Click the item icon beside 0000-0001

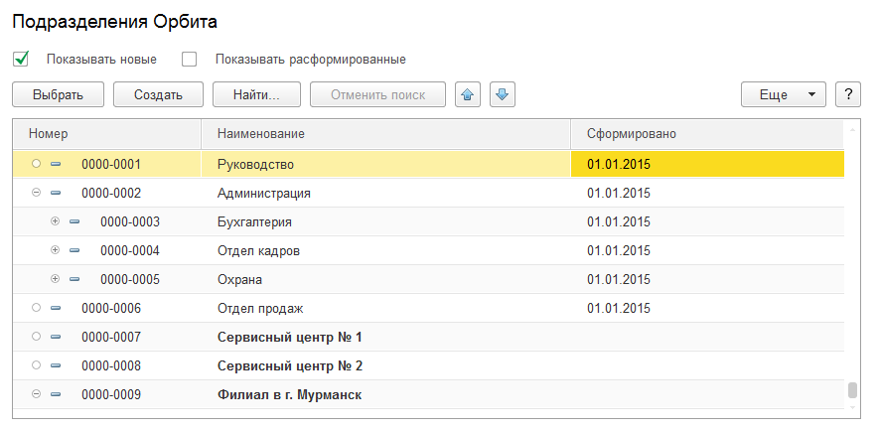pyautogui.click(x=56, y=164)
